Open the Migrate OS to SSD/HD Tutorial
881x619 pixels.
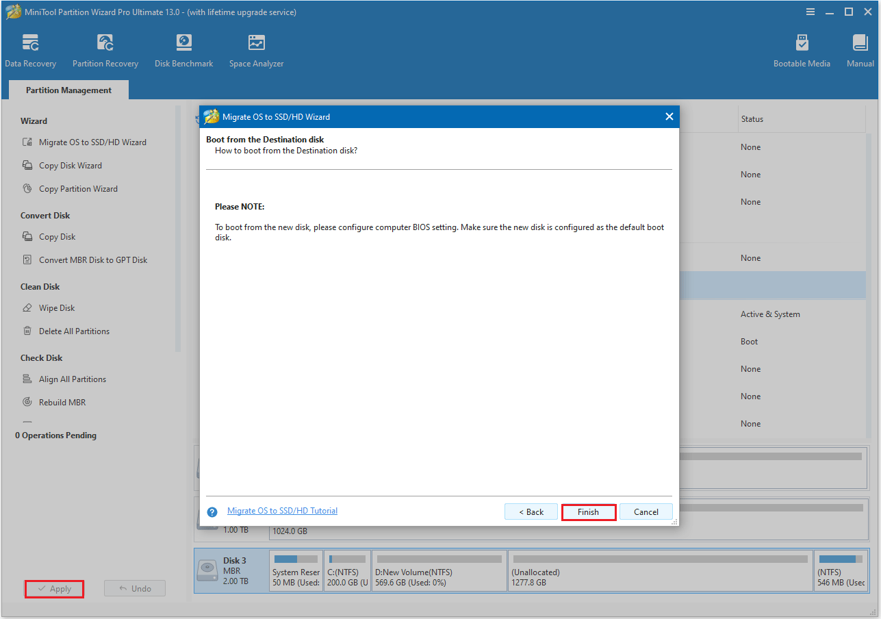point(282,510)
